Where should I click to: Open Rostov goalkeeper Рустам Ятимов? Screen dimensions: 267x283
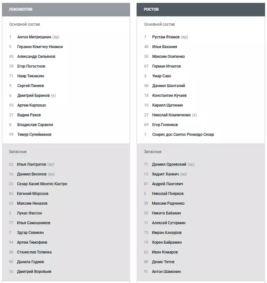(x=166, y=37)
